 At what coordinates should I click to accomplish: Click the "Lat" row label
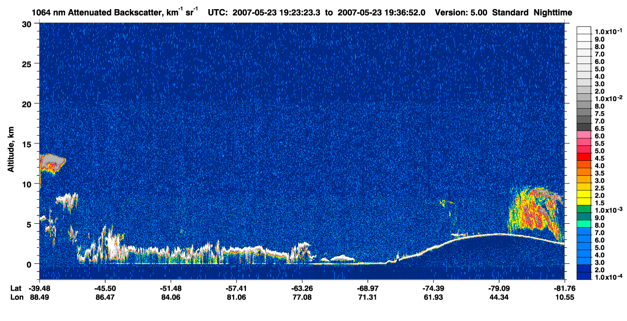[15, 288]
